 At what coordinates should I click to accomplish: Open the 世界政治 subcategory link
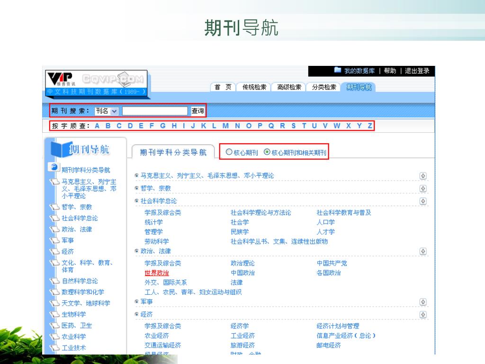(157, 273)
